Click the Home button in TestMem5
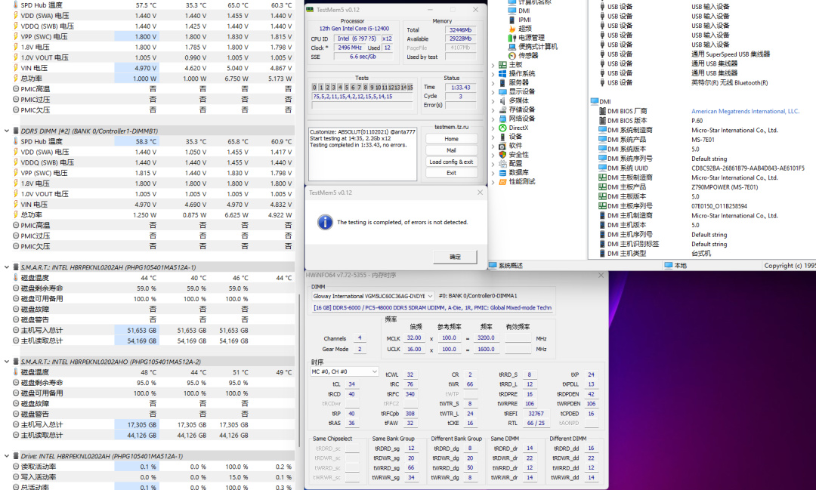 coord(451,139)
